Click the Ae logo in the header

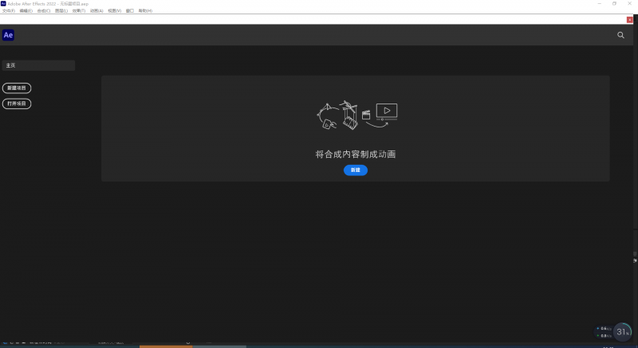tap(8, 35)
